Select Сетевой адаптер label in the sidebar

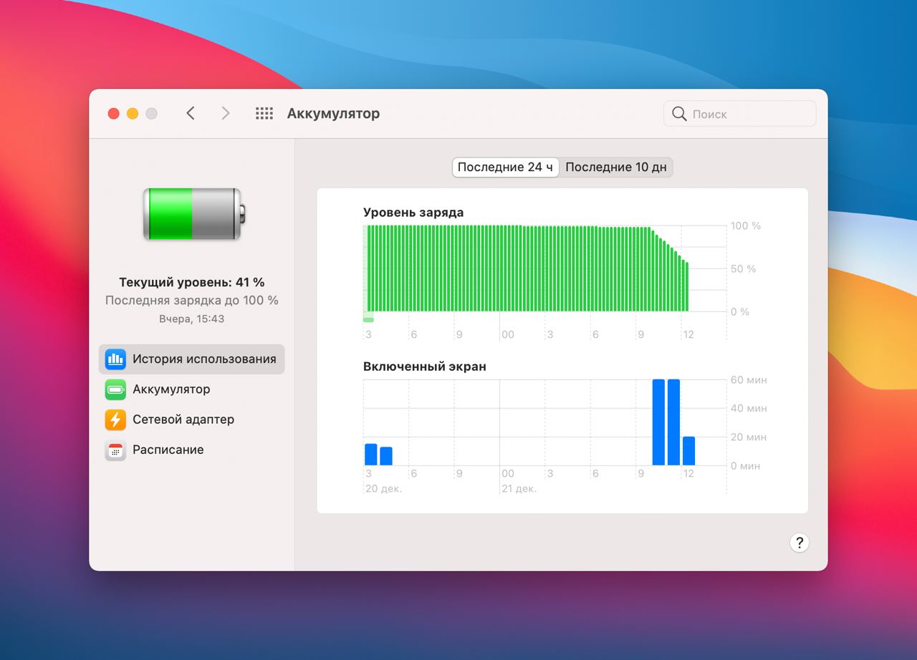click(183, 419)
